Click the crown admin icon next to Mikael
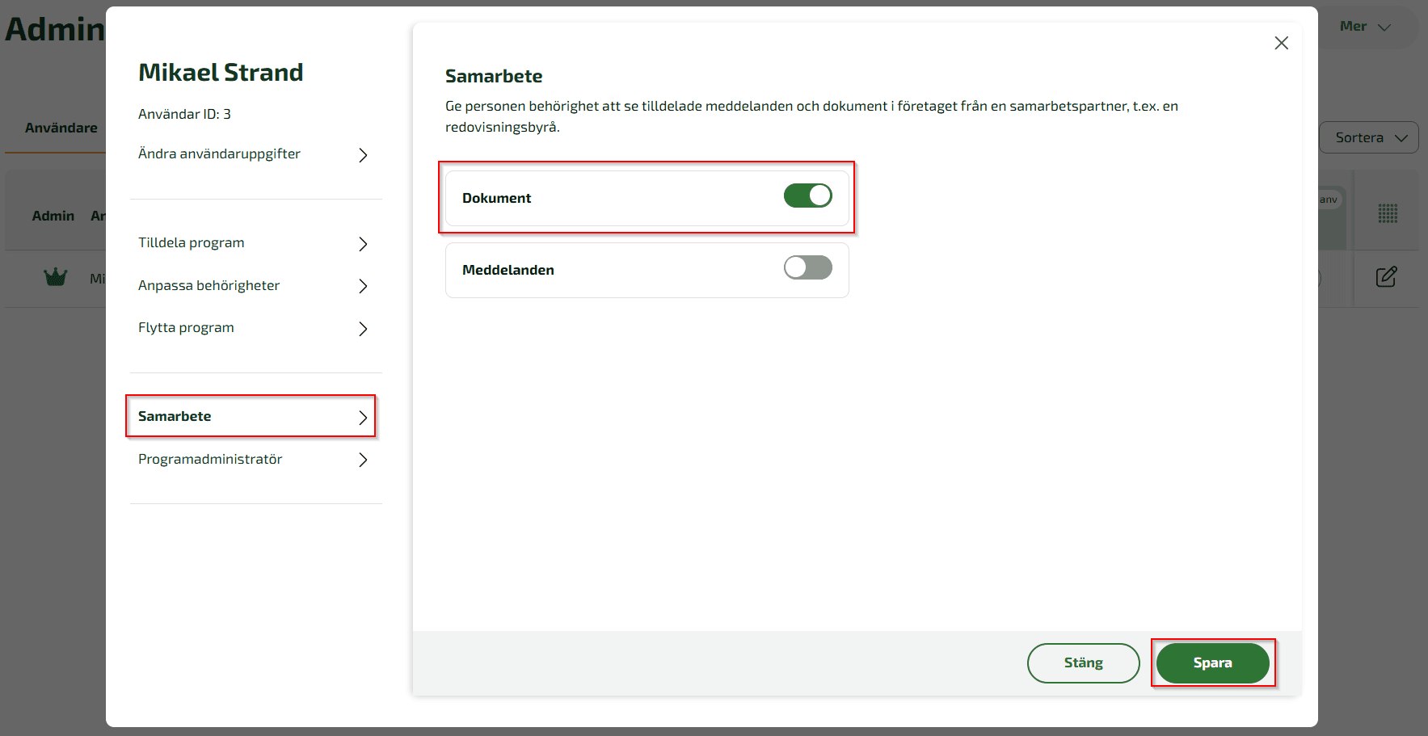1428x736 pixels. [54, 277]
